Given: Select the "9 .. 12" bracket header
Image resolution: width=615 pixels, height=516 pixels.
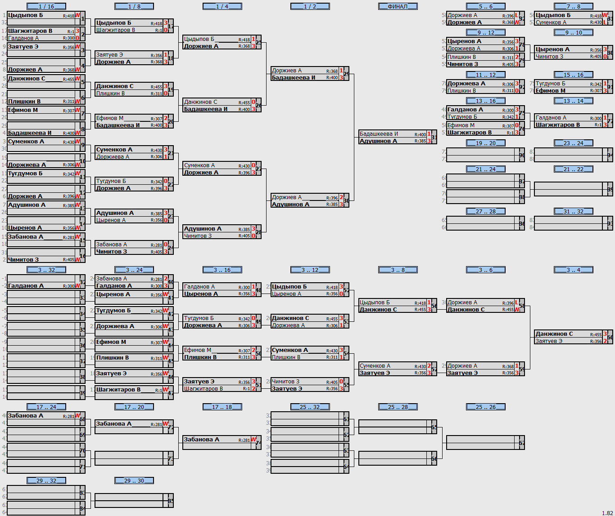Looking at the screenshot, I should pyautogui.click(x=485, y=32).
